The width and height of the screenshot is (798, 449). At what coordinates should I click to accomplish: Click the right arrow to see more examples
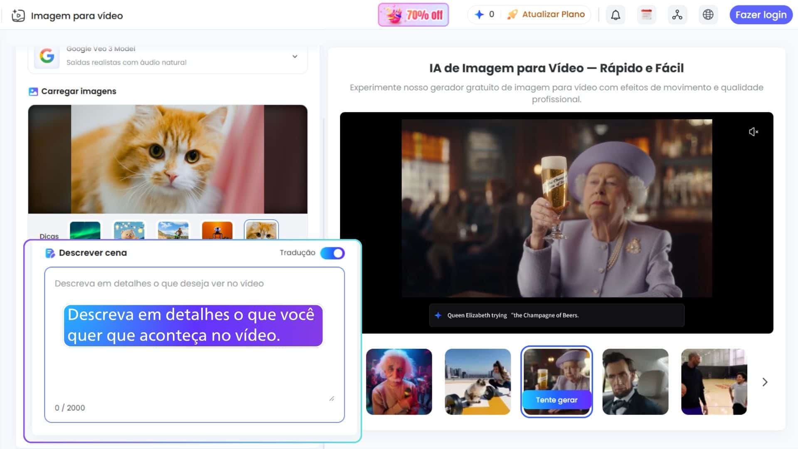[765, 382]
